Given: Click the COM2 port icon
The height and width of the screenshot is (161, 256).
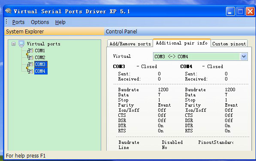Looking at the screenshot, I should (30, 57).
